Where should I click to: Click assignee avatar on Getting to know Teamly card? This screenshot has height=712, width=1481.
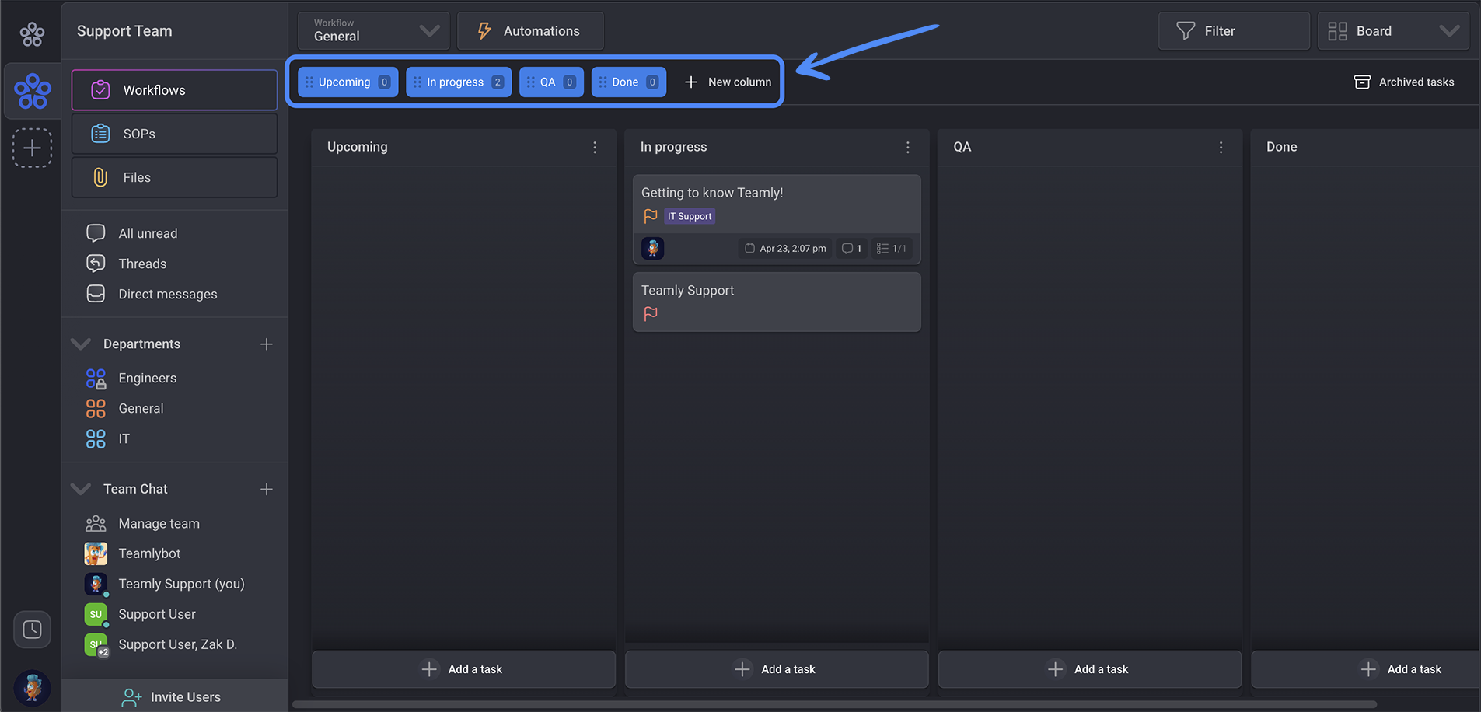(652, 248)
